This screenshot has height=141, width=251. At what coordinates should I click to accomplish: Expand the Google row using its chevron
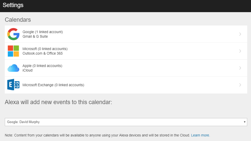click(x=240, y=34)
